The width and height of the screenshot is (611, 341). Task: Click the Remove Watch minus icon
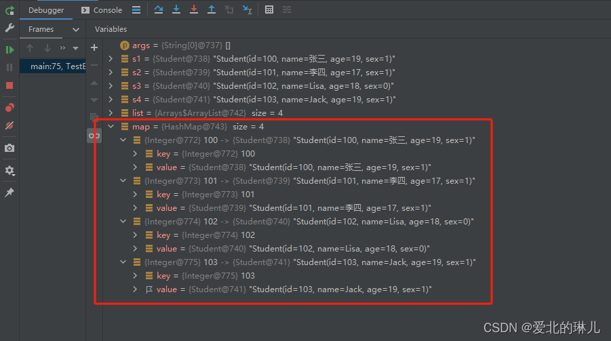[94, 66]
